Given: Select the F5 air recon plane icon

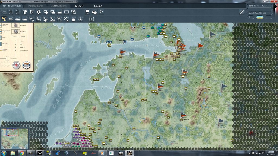Looking at the screenshot, I should (x=32, y=19).
